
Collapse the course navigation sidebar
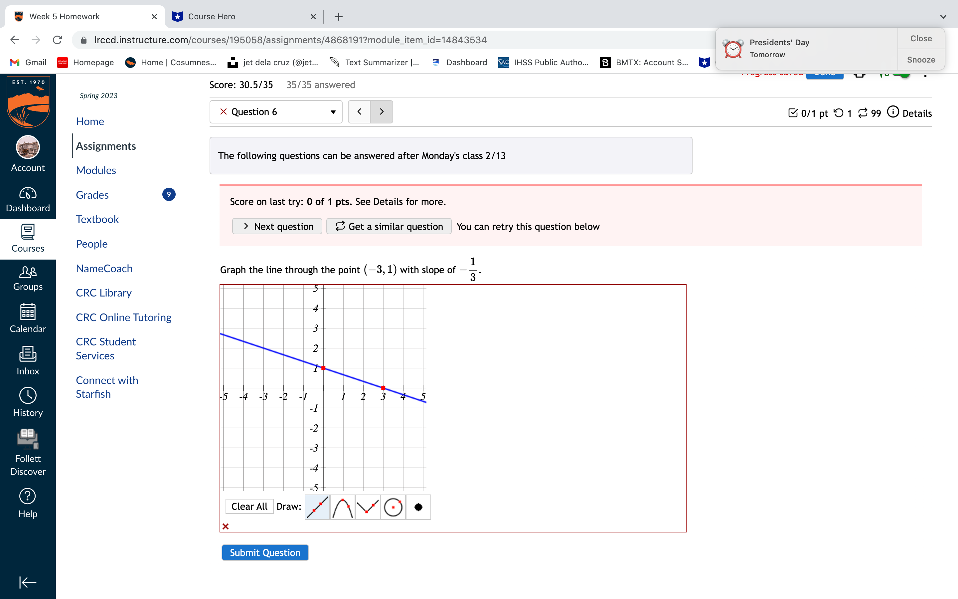click(x=27, y=582)
